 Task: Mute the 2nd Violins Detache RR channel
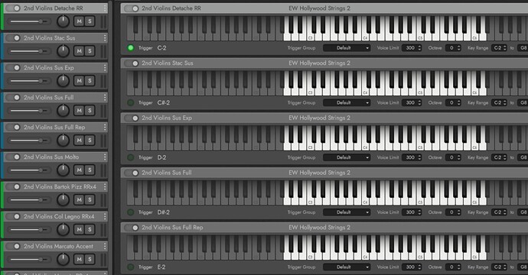(79, 21)
